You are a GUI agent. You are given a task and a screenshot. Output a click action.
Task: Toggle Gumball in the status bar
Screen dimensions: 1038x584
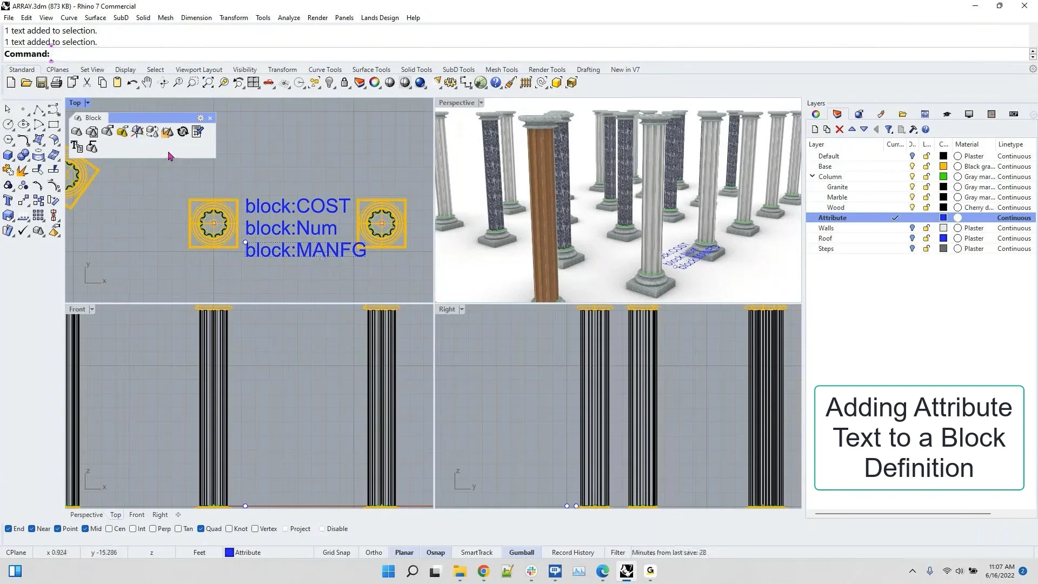521,552
